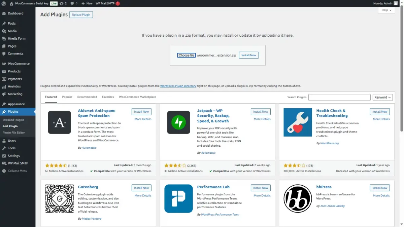This screenshot has height=227, width=404.
Task: View More Details for Jetpack
Action: (x=262, y=119)
